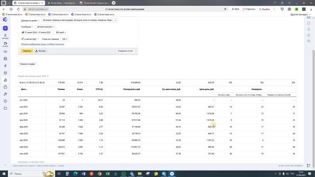Switch to the 'Alma Arnail' browser tab
The height and width of the screenshot is (177, 315).
(x=94, y=3)
